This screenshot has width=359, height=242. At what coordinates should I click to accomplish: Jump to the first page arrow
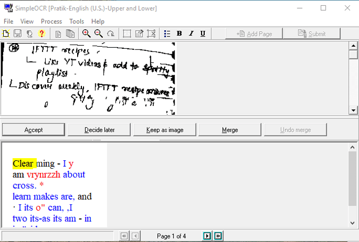point(124,236)
